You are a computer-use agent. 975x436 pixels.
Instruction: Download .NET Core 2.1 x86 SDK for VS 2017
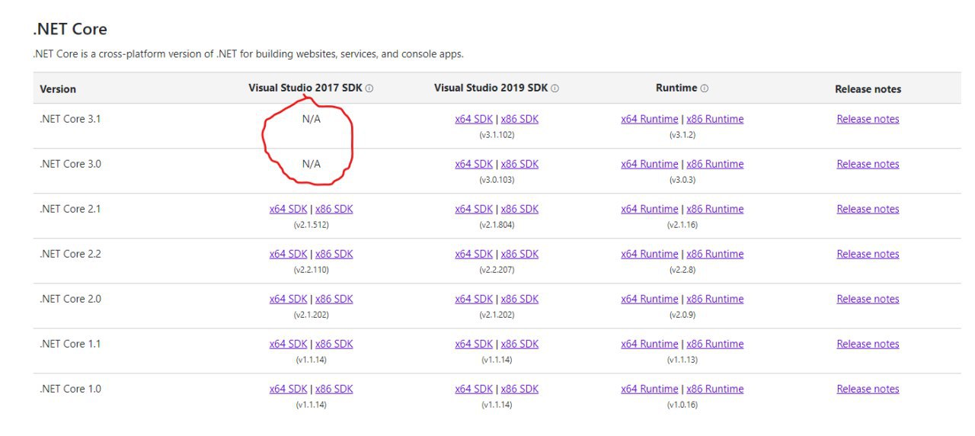pyautogui.click(x=334, y=209)
